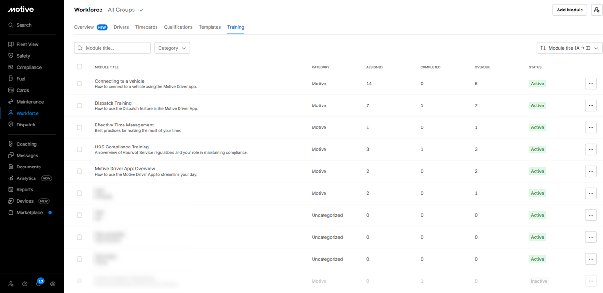603x293 pixels.
Task: Expand the All Groups selector
Action: coord(125,10)
